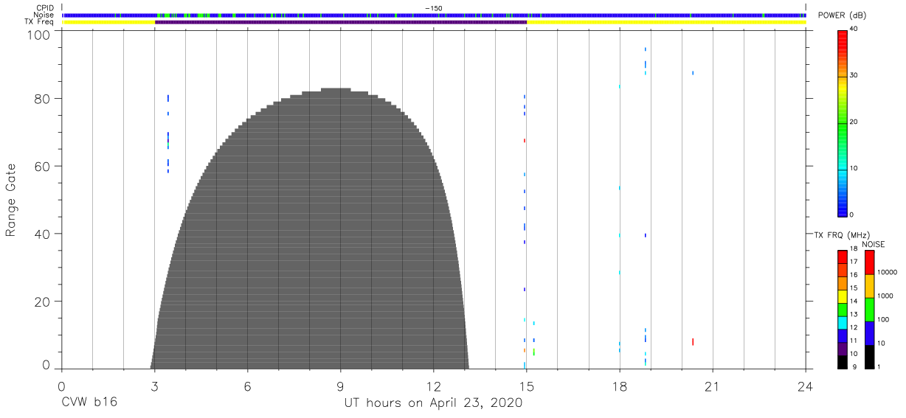906x418 pixels.
Task: Click the 18 value on TX frequency legend
Action: click(x=853, y=249)
